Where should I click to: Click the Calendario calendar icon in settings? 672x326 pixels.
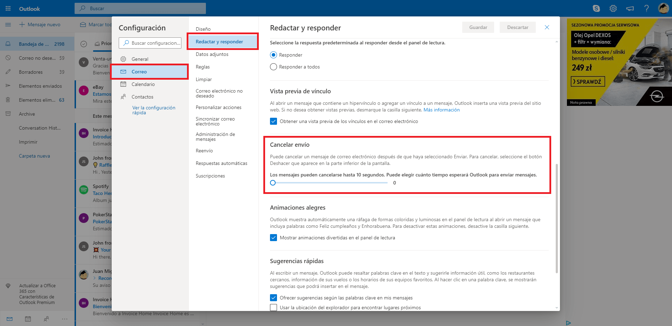[x=123, y=84]
